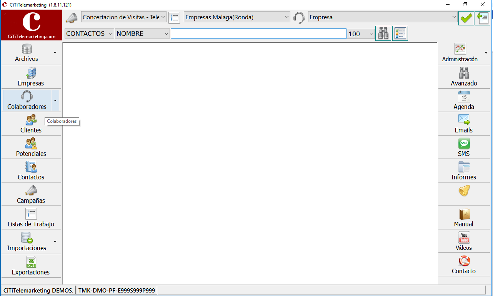
Task: Open the Avanzado binoculars search
Action: click(x=464, y=77)
